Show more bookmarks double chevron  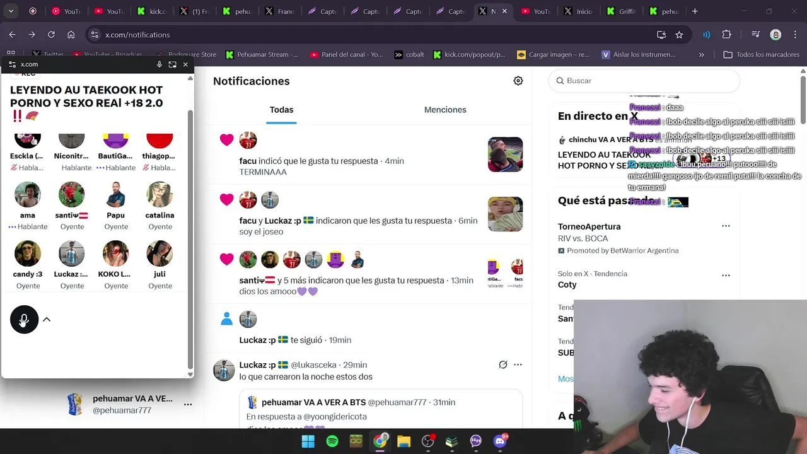coord(702,55)
